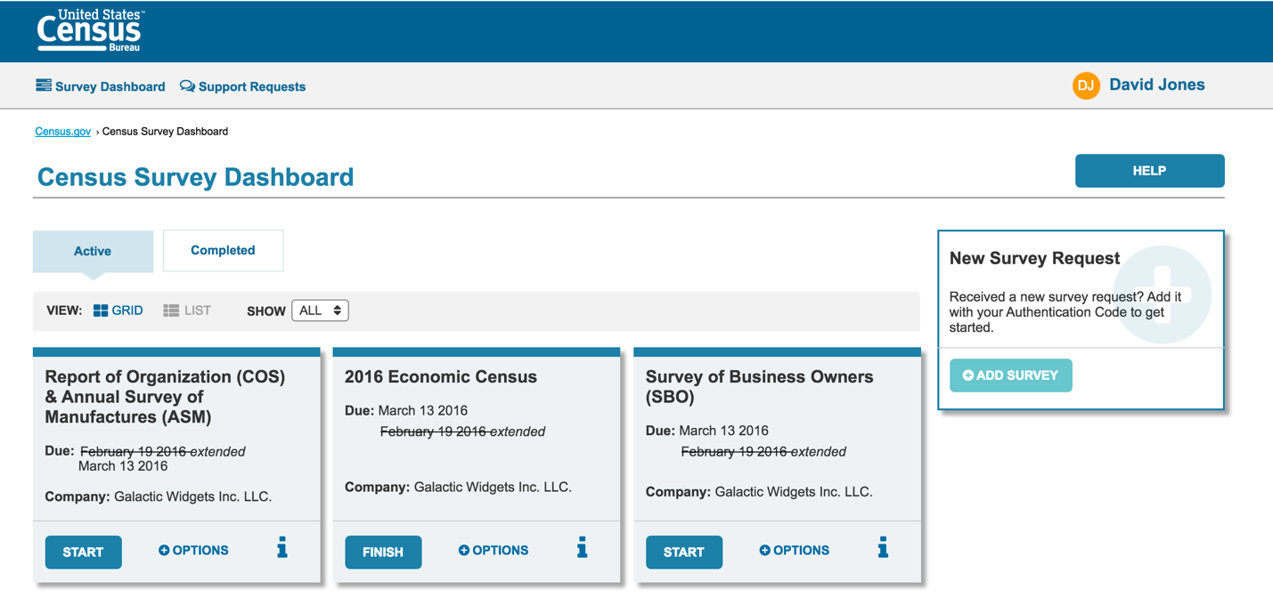Click the Census Bureau logo
Image resolution: width=1273 pixels, height=597 pixels.
89,31
